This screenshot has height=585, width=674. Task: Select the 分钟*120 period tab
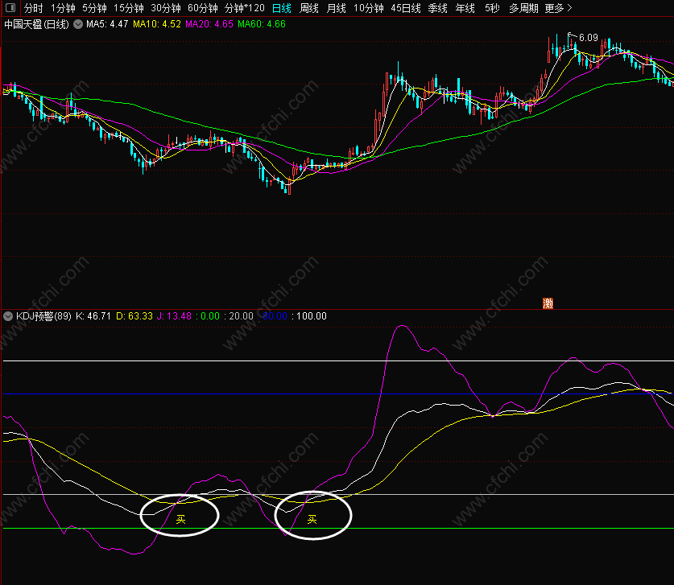tap(244, 8)
